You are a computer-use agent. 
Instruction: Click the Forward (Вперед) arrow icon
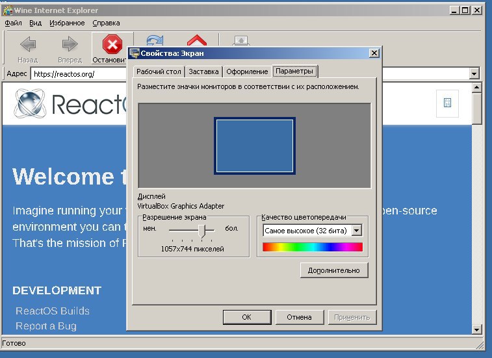tap(70, 44)
